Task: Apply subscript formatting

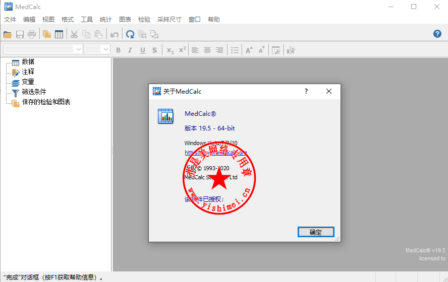Action: coord(170,50)
